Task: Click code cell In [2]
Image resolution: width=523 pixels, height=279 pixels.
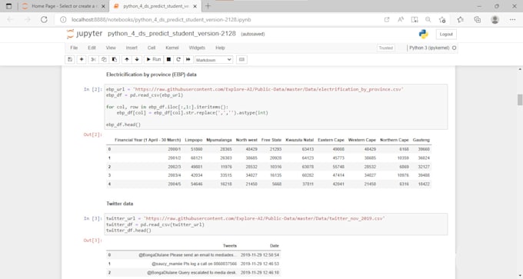Action: point(275,107)
